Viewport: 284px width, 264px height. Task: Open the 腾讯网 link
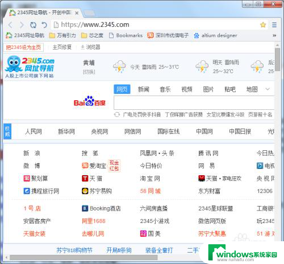point(208,153)
